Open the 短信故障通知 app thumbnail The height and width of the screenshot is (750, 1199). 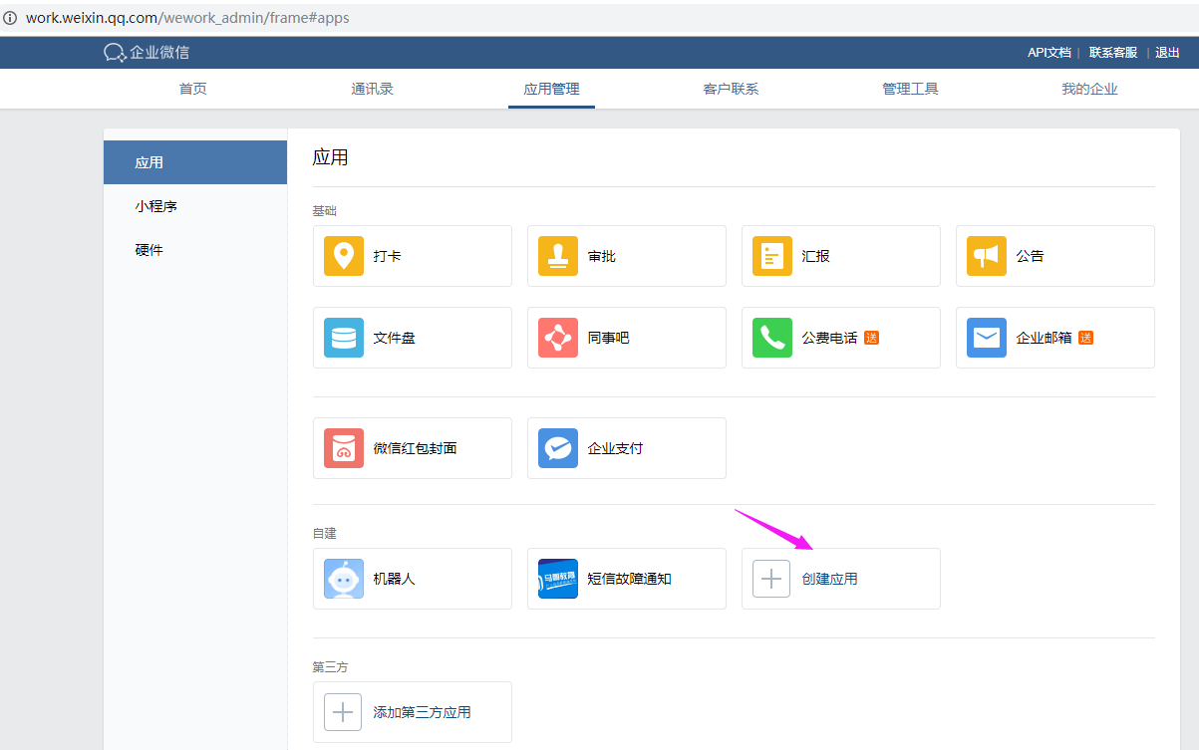pos(558,579)
